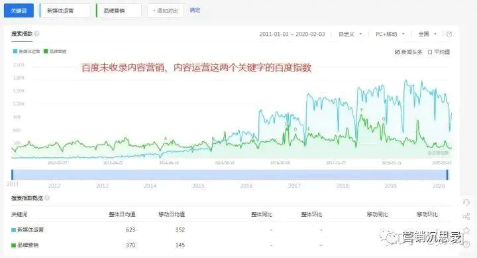Viewport: 477px width, 258px height.
Task: Click the blue timeline range bar
Action: (x=230, y=174)
